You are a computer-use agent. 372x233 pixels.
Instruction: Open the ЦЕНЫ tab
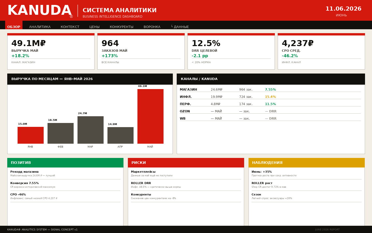[x=95, y=27]
